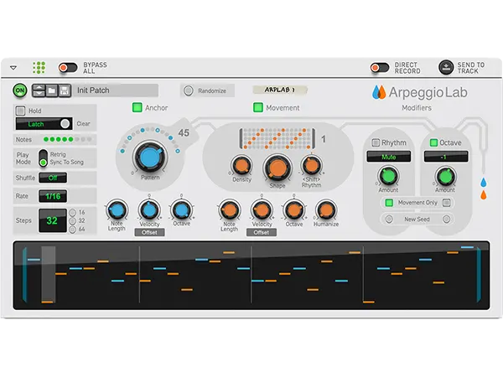This screenshot has width=503, height=377.
Task: Click the blue Anchor Octave knob
Action: 182,210
